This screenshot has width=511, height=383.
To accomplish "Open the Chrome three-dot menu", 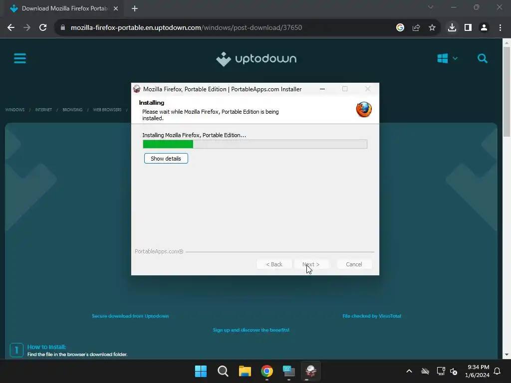I will (x=500, y=28).
